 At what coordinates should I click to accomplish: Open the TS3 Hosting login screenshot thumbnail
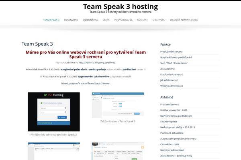click(54, 112)
